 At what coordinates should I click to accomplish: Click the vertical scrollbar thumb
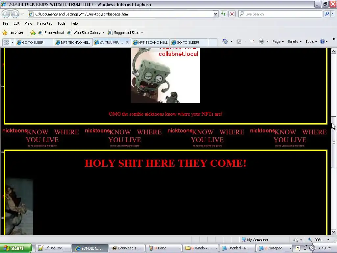click(x=334, y=142)
